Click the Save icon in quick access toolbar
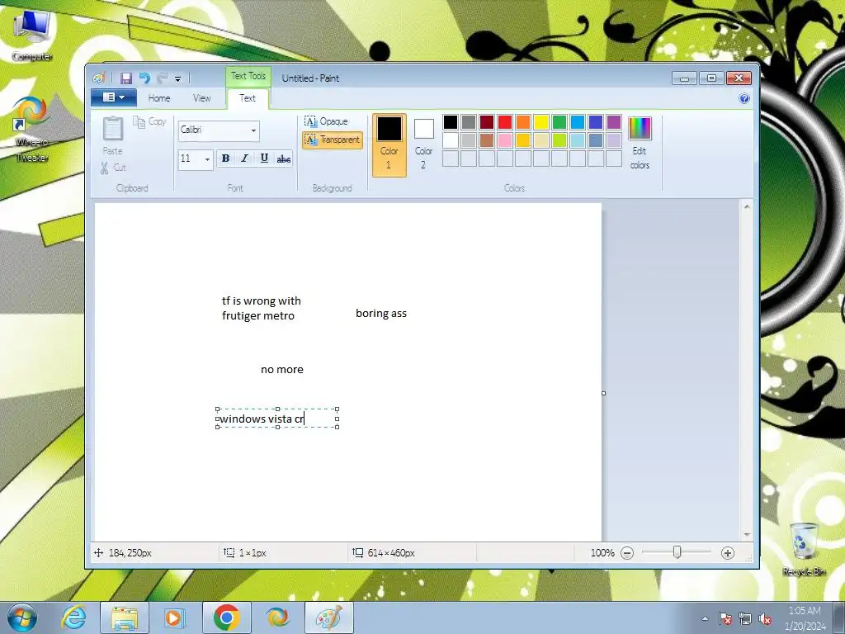 click(x=126, y=78)
